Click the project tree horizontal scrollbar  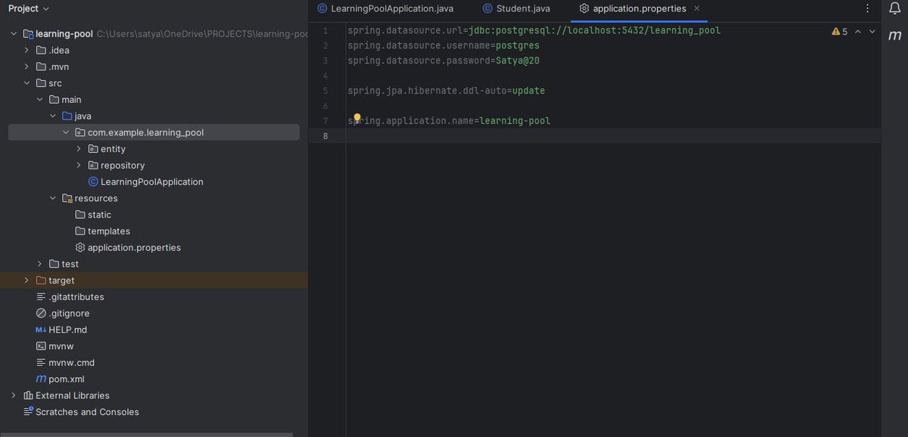146,435
